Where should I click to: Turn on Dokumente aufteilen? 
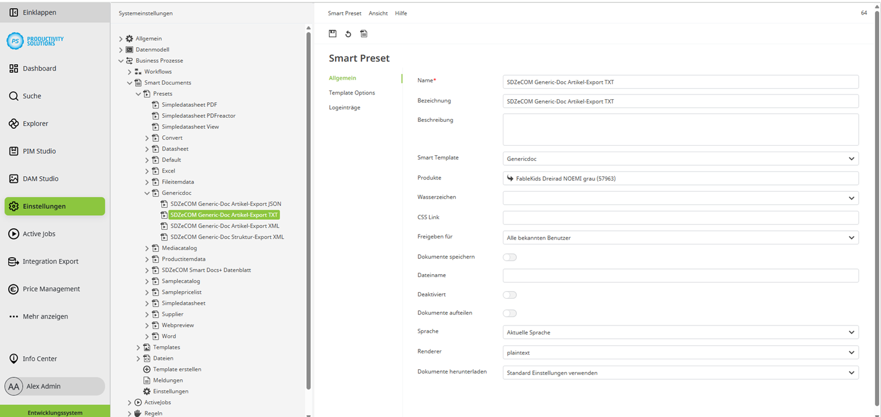point(510,313)
